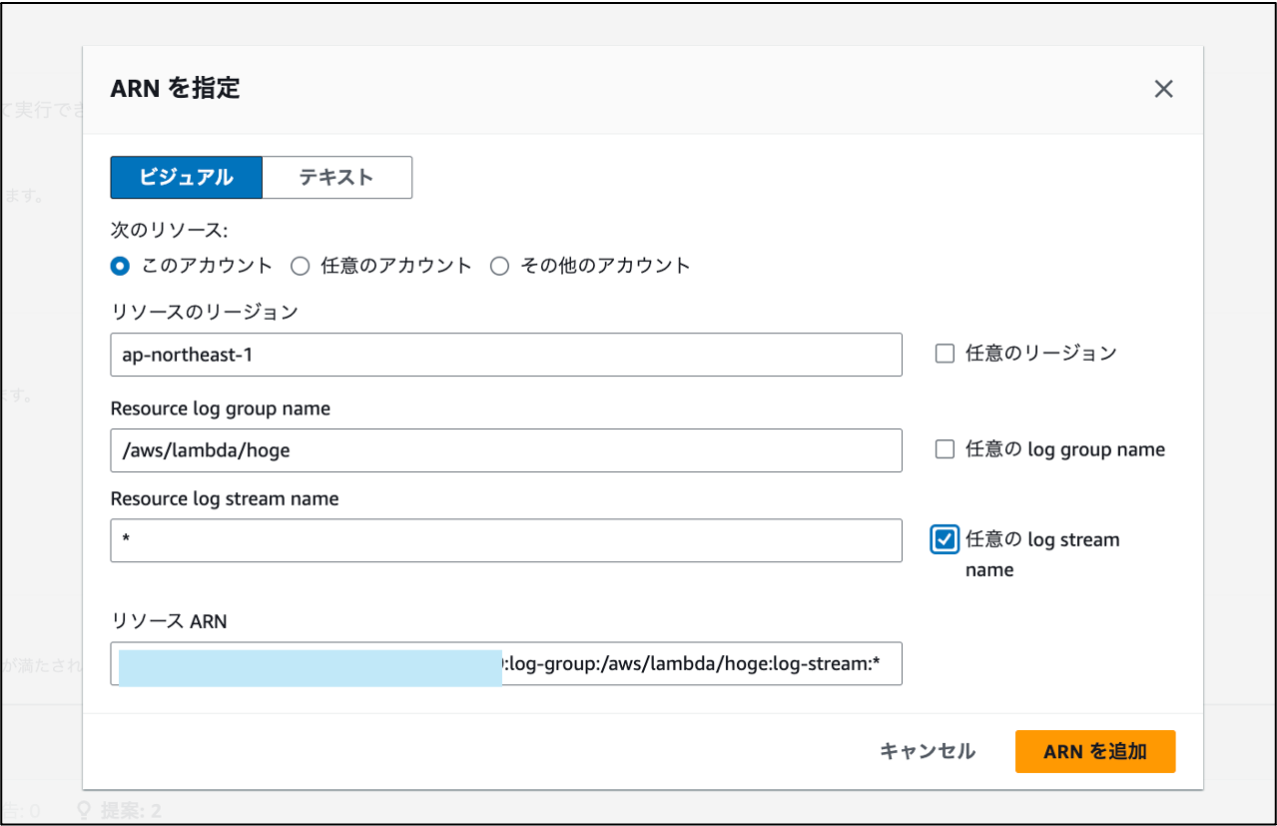Click the dialog title ARN を指定
1277x826 pixels.
[x=174, y=88]
